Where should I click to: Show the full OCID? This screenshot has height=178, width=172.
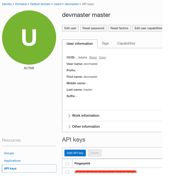(x=93, y=58)
